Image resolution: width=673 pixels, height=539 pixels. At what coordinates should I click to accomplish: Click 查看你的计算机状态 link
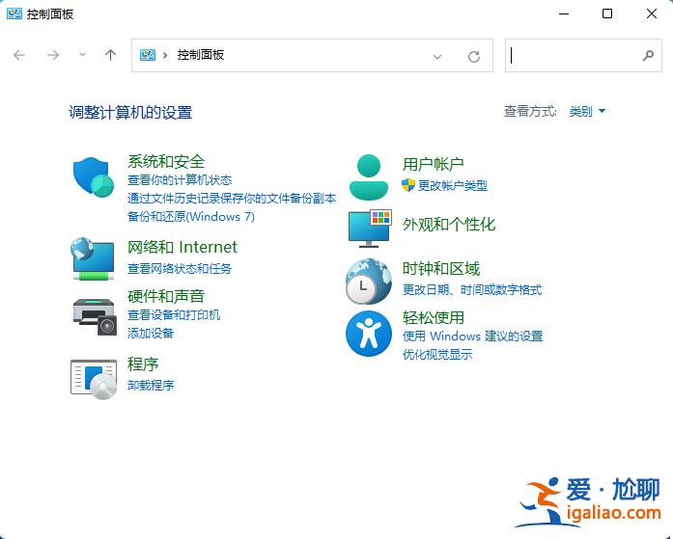coord(180,180)
